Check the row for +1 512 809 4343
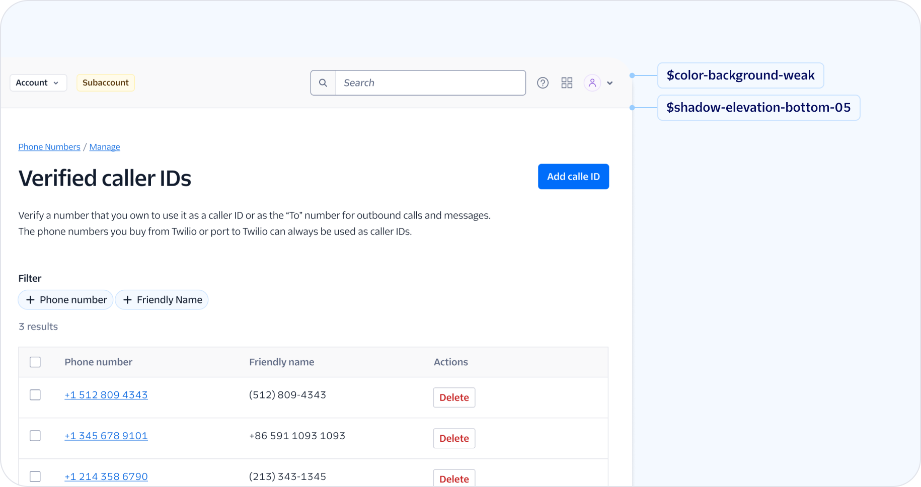This screenshot has height=487, width=921. coord(35,395)
